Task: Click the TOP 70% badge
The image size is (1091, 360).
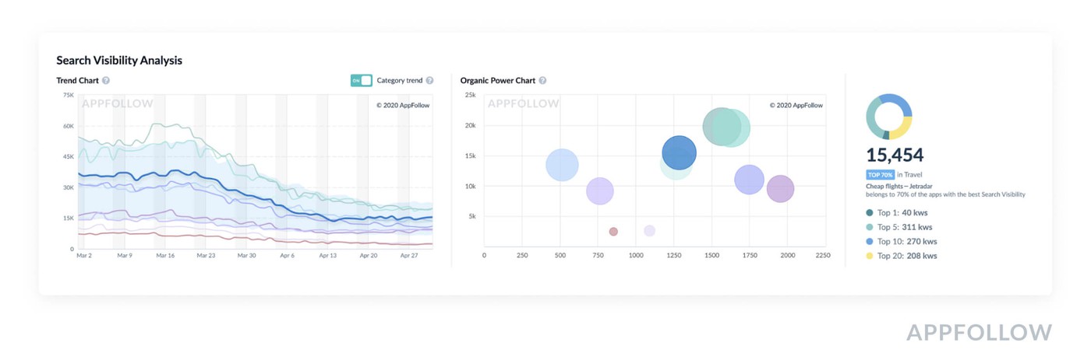Action: click(880, 175)
